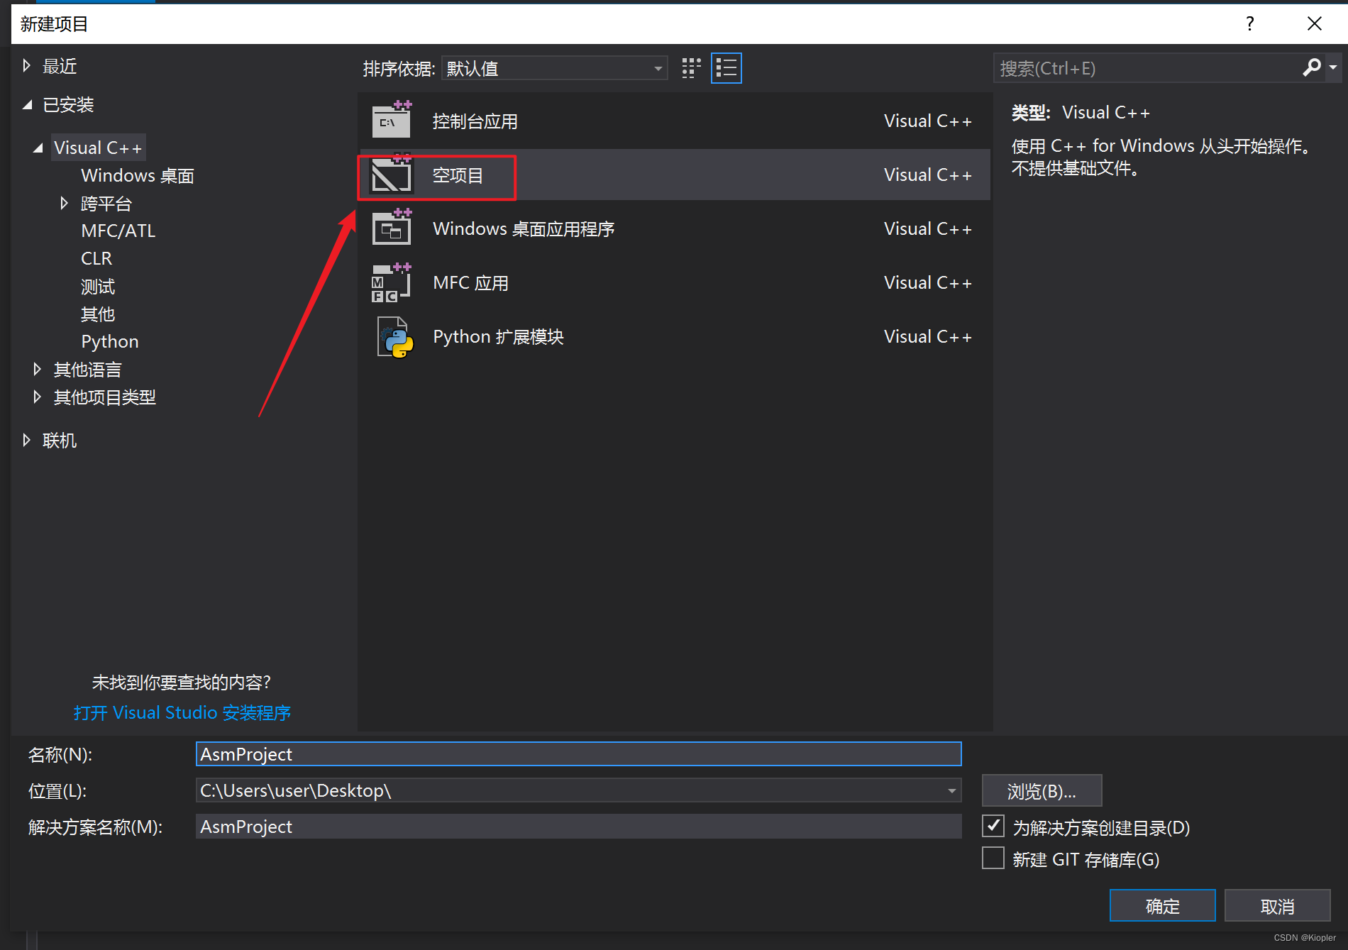Pick the MFC 应用 template icon
Screen dimensions: 1348x950
[x=392, y=282]
